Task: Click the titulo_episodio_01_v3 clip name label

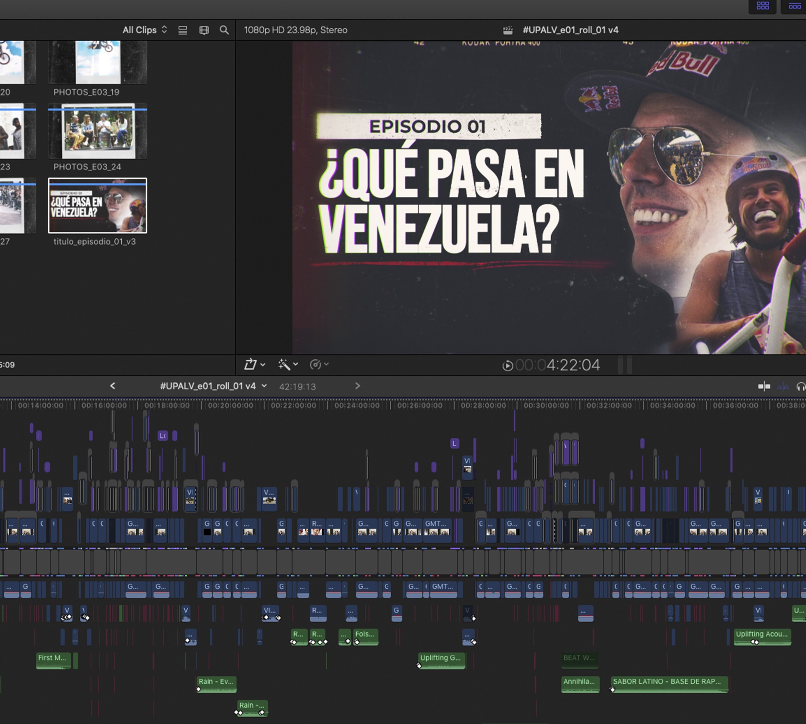Action: tap(94, 242)
